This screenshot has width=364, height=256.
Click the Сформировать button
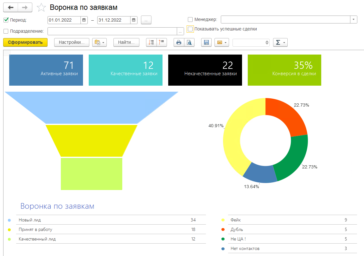(x=25, y=43)
